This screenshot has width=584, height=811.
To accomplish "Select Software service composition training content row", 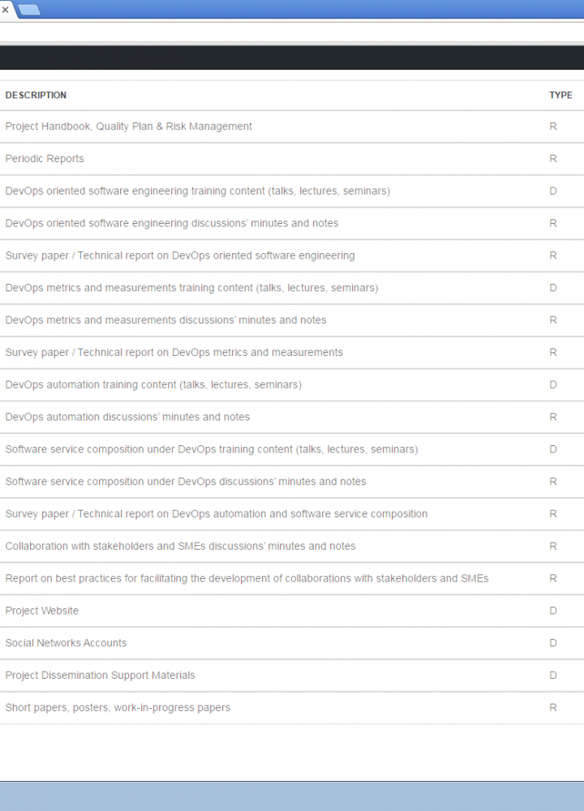I will [x=212, y=449].
